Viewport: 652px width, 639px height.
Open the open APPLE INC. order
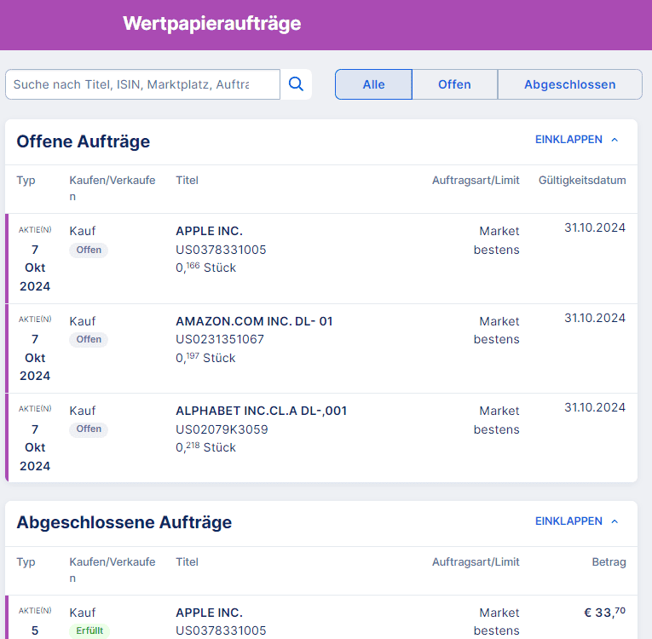(321, 258)
